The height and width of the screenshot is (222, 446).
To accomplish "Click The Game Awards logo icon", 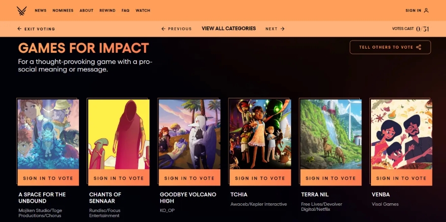I will [x=22, y=11].
